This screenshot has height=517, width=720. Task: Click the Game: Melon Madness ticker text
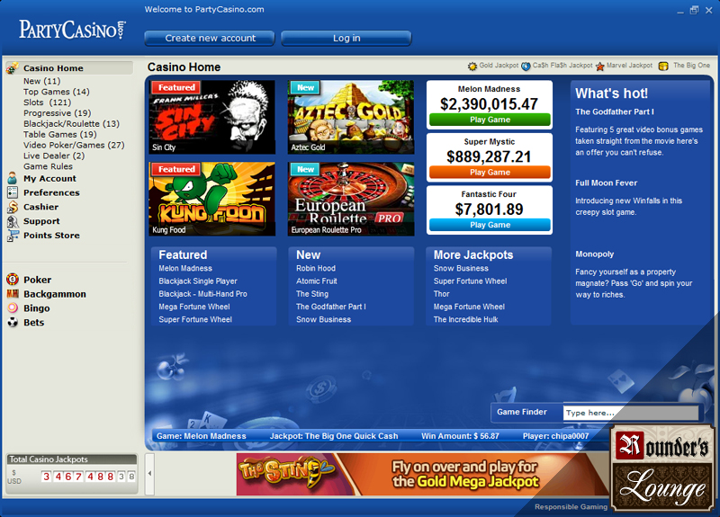[201, 436]
